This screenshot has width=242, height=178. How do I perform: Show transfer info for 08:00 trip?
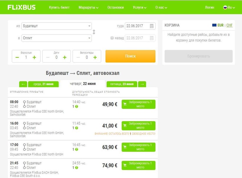[76, 107]
